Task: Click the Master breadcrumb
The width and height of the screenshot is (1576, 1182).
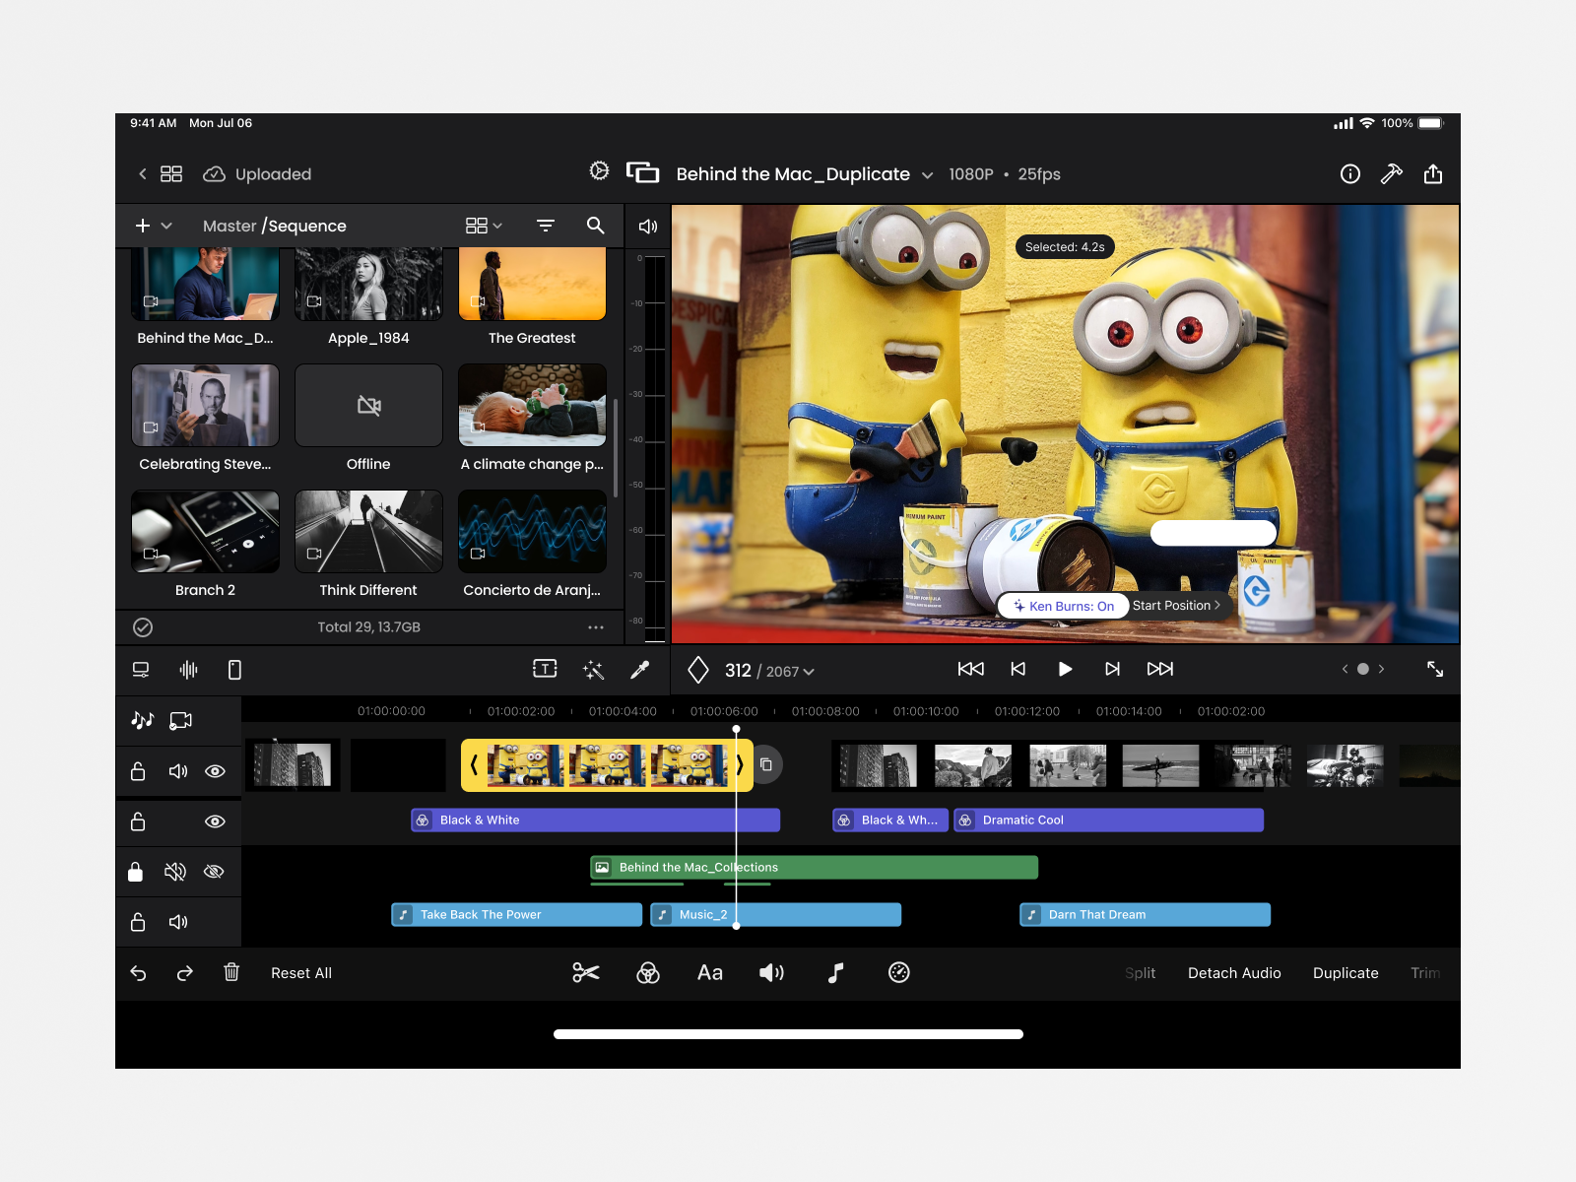Action: pyautogui.click(x=230, y=226)
